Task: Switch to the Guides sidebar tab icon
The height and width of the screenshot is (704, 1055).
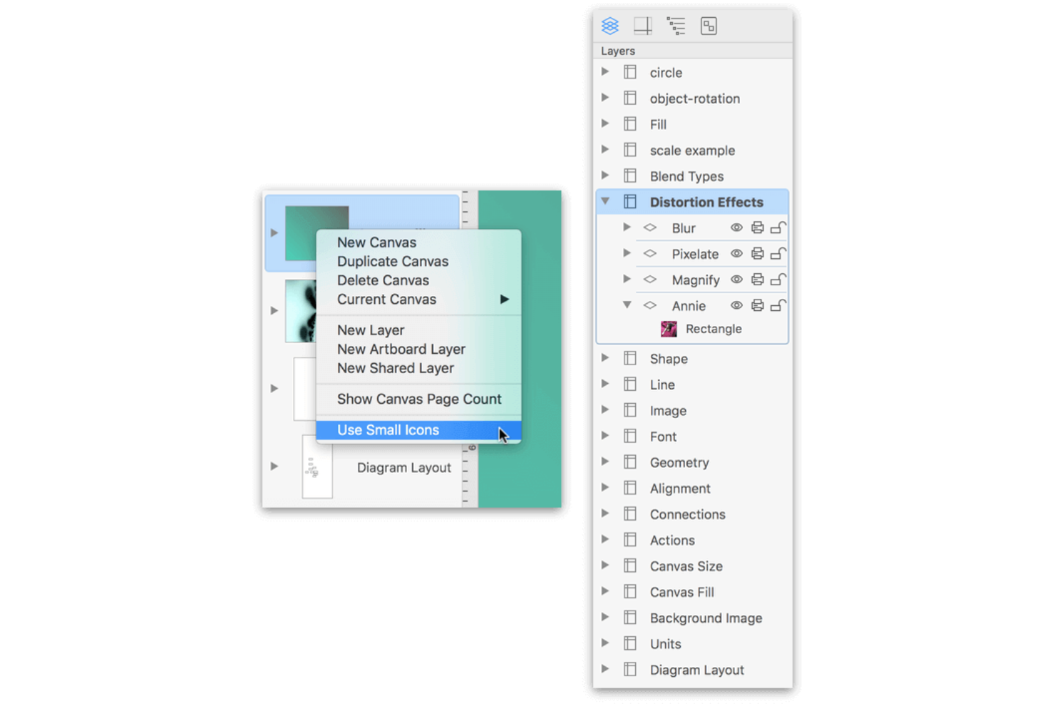Action: click(x=643, y=26)
